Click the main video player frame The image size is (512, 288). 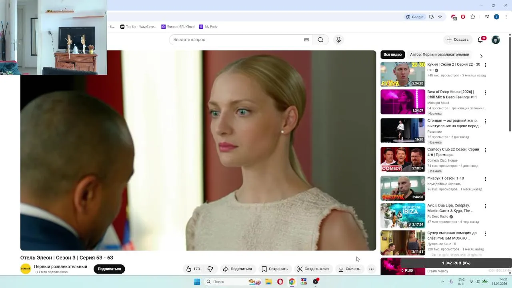[x=198, y=150]
